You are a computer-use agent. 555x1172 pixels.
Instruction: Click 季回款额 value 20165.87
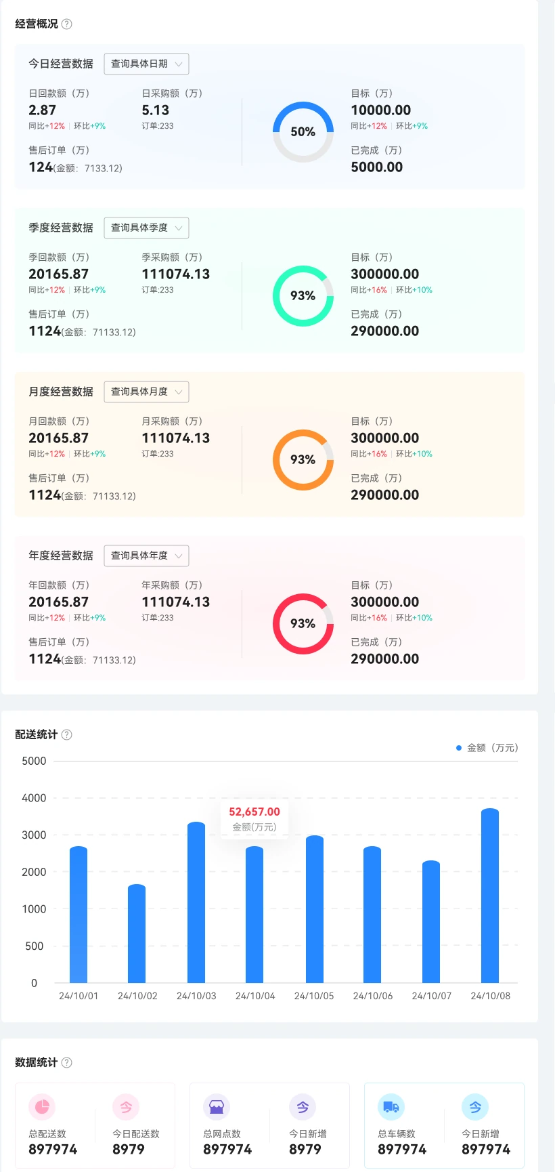(x=59, y=274)
